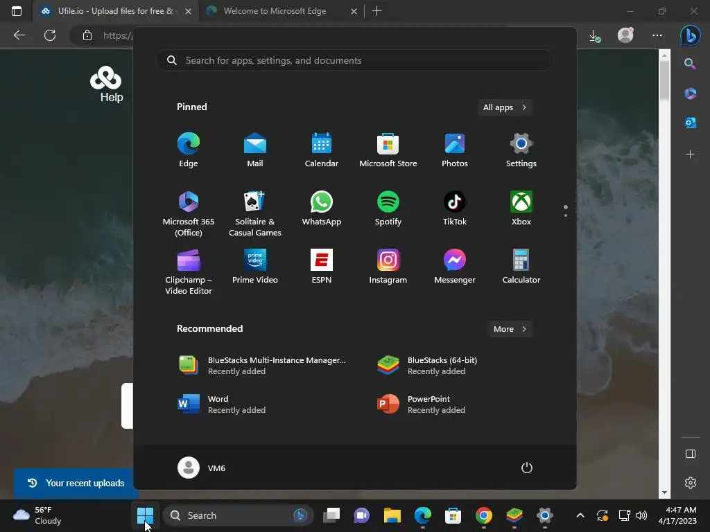
Task: Open Microsoft Store from pinned apps
Action: tap(388, 150)
